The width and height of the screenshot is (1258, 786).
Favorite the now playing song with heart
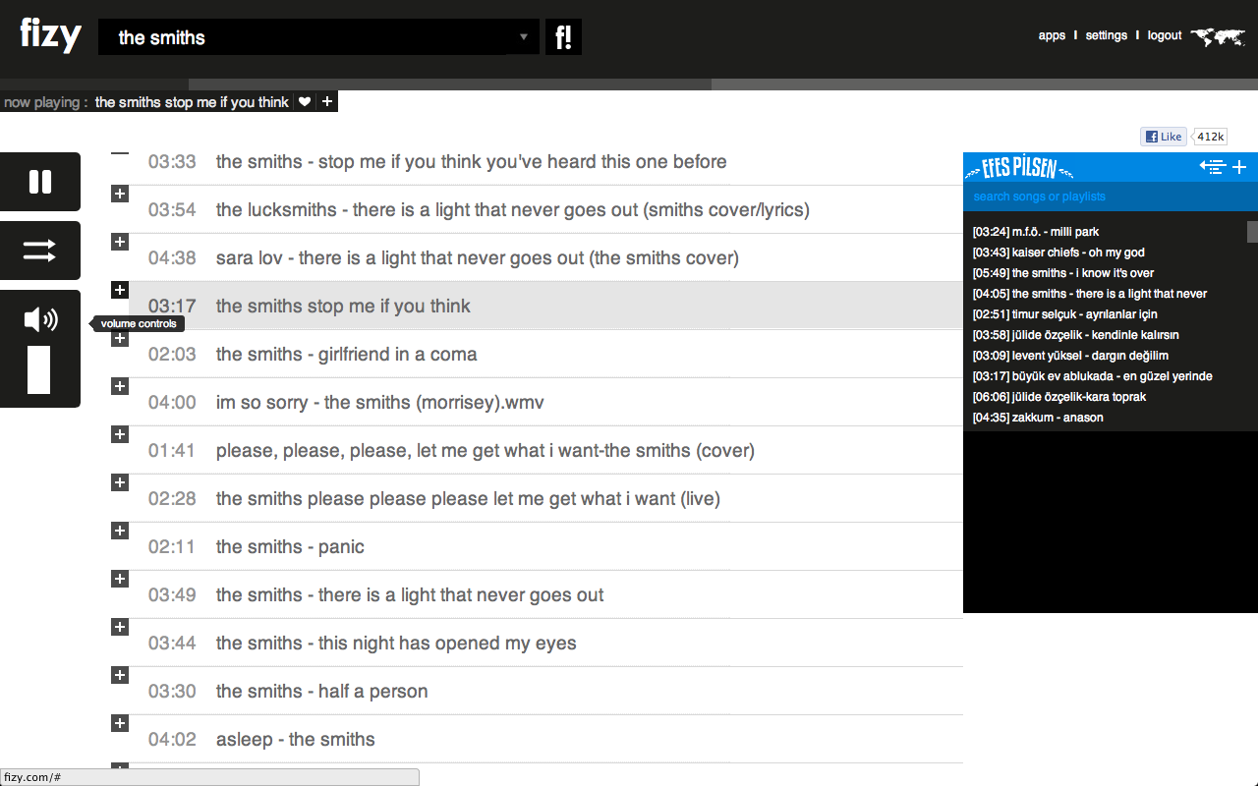[x=305, y=101]
